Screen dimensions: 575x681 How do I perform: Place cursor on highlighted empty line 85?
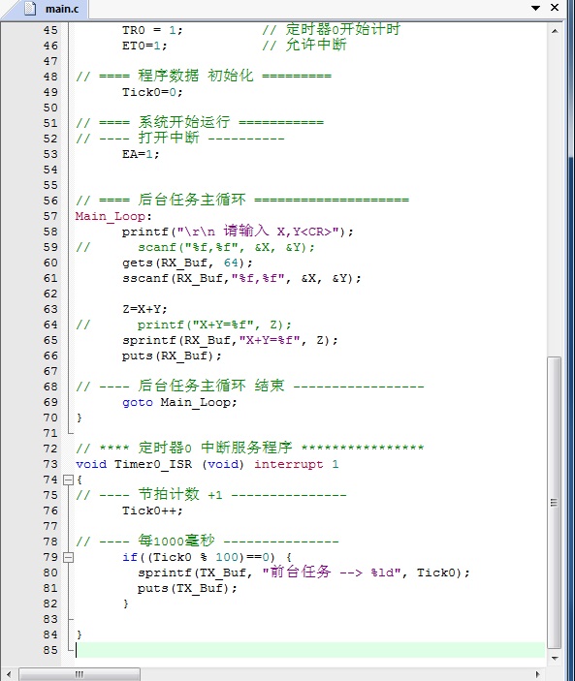tap(310, 650)
